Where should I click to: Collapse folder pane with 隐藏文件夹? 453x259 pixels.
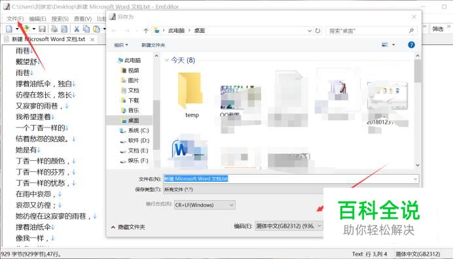click(128, 227)
